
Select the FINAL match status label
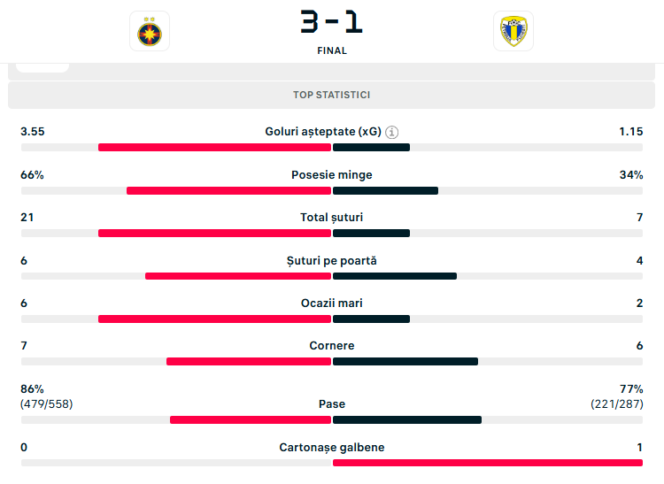(332, 50)
